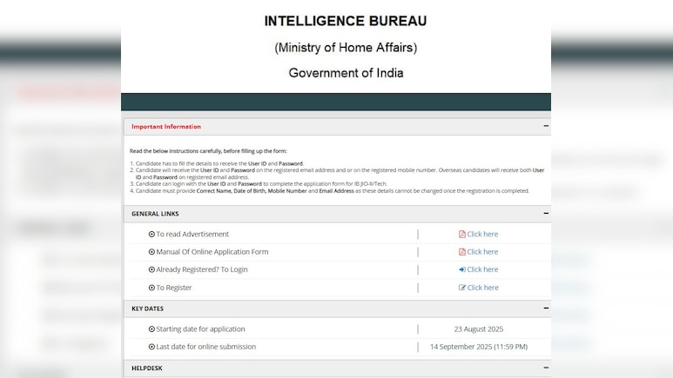Open the Click here link for Advertisement
Image resolution: width=673 pixels, height=378 pixels.
tap(482, 235)
